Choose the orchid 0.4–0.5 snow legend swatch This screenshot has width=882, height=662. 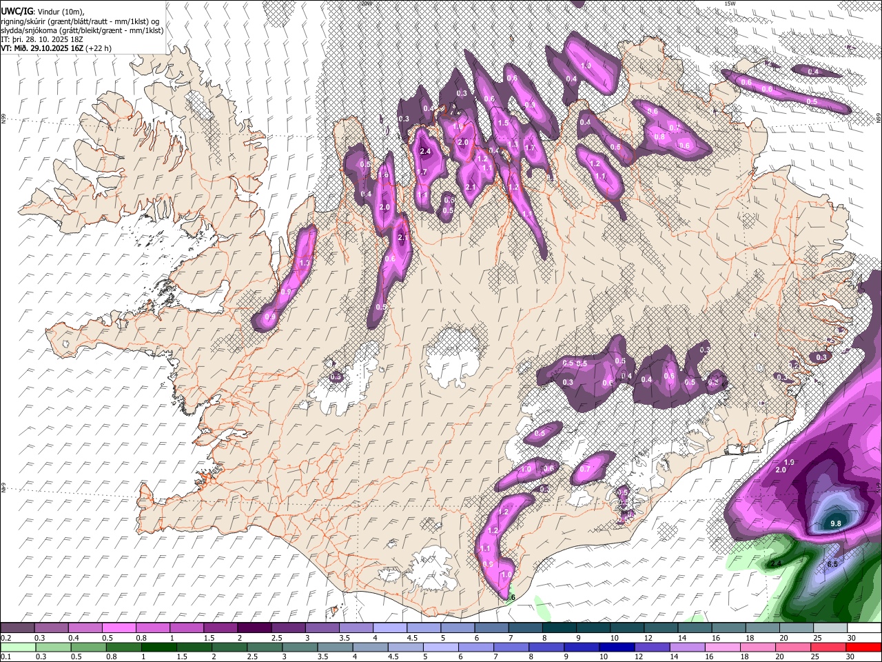pos(85,628)
